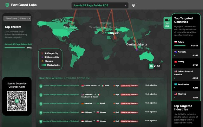
Task: Click the Central Jakarta source marker
Action: click(137, 50)
